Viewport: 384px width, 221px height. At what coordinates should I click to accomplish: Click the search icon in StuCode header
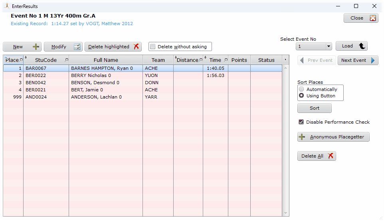66,60
